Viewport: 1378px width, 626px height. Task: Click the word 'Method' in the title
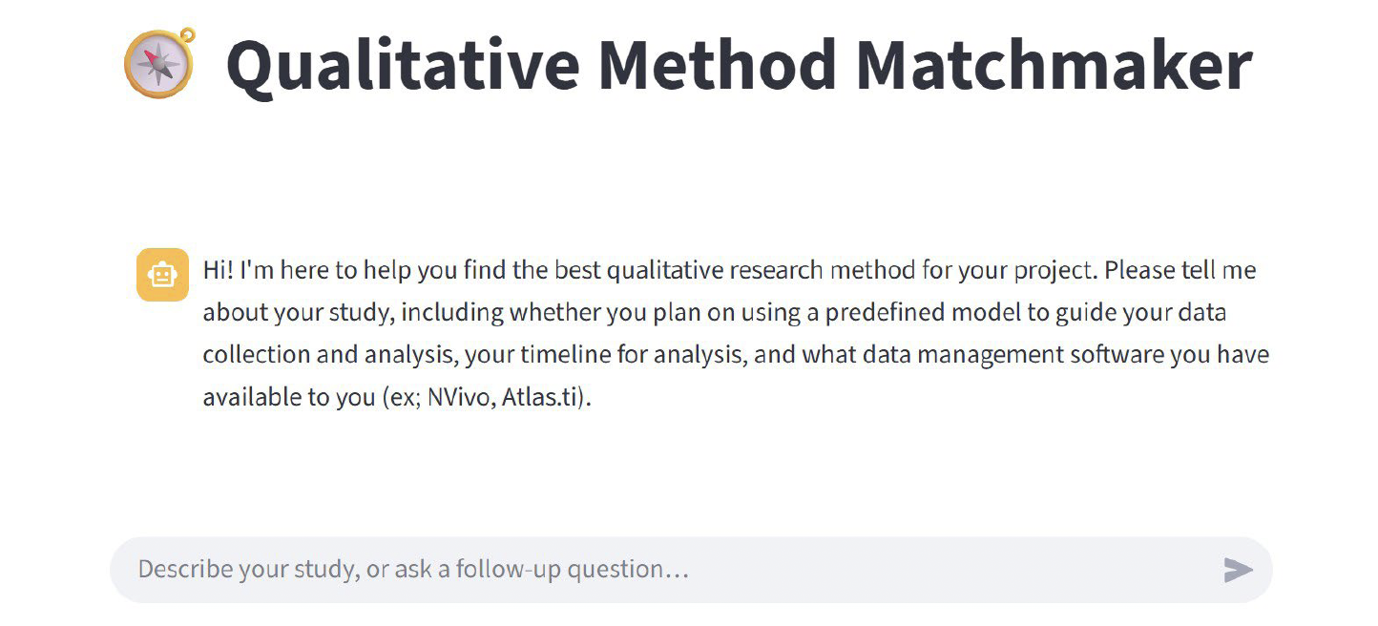coord(718,64)
